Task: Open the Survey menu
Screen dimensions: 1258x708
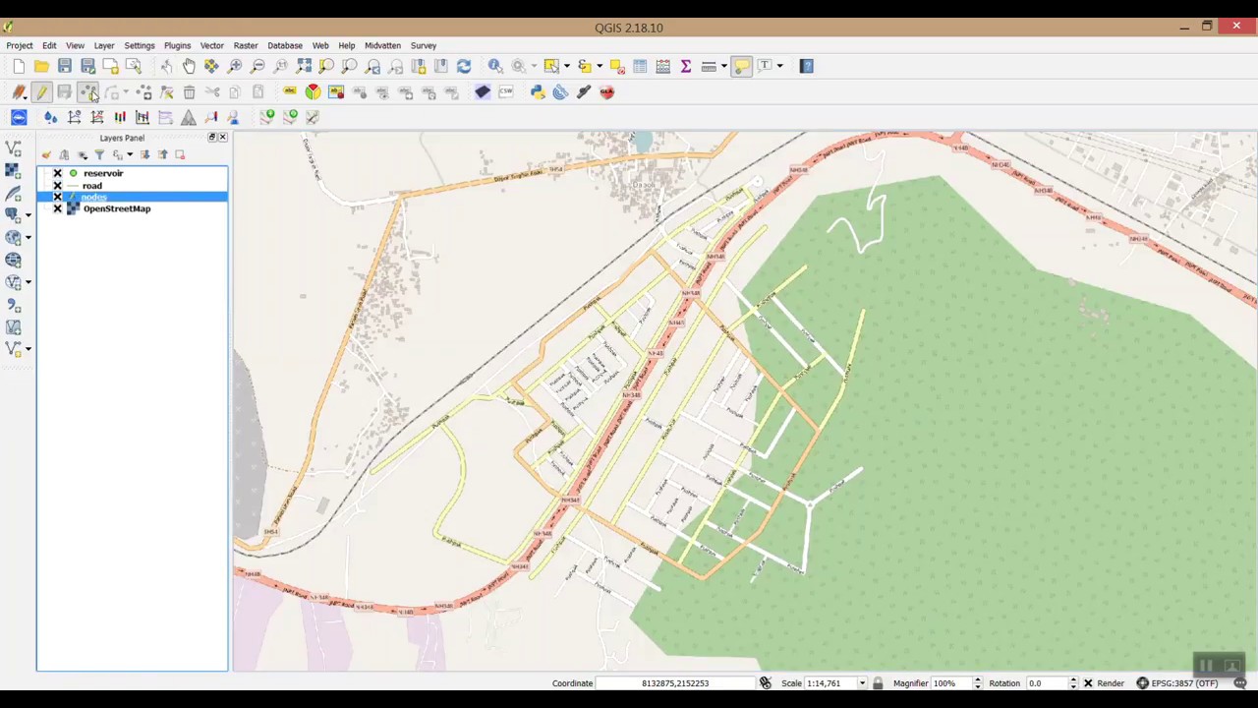Action: pyautogui.click(x=424, y=45)
